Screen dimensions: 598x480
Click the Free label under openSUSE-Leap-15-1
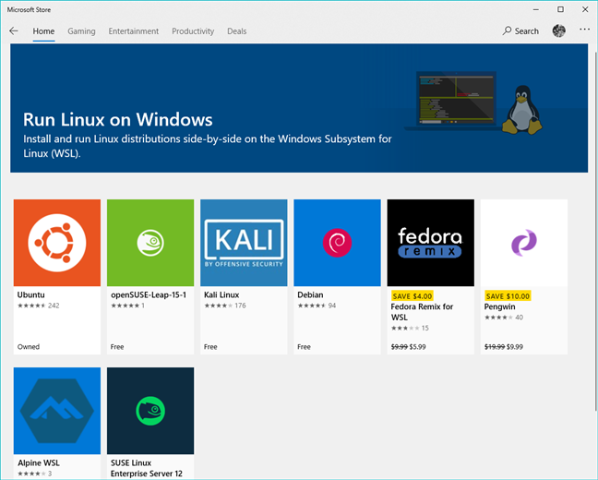(117, 347)
